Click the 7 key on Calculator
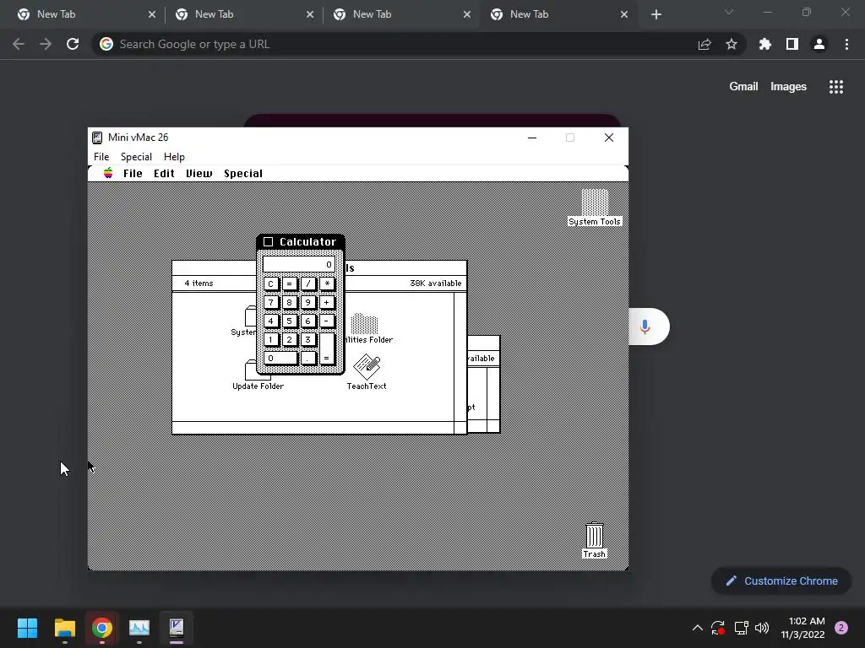Image resolution: width=865 pixels, height=648 pixels. pyautogui.click(x=270, y=303)
